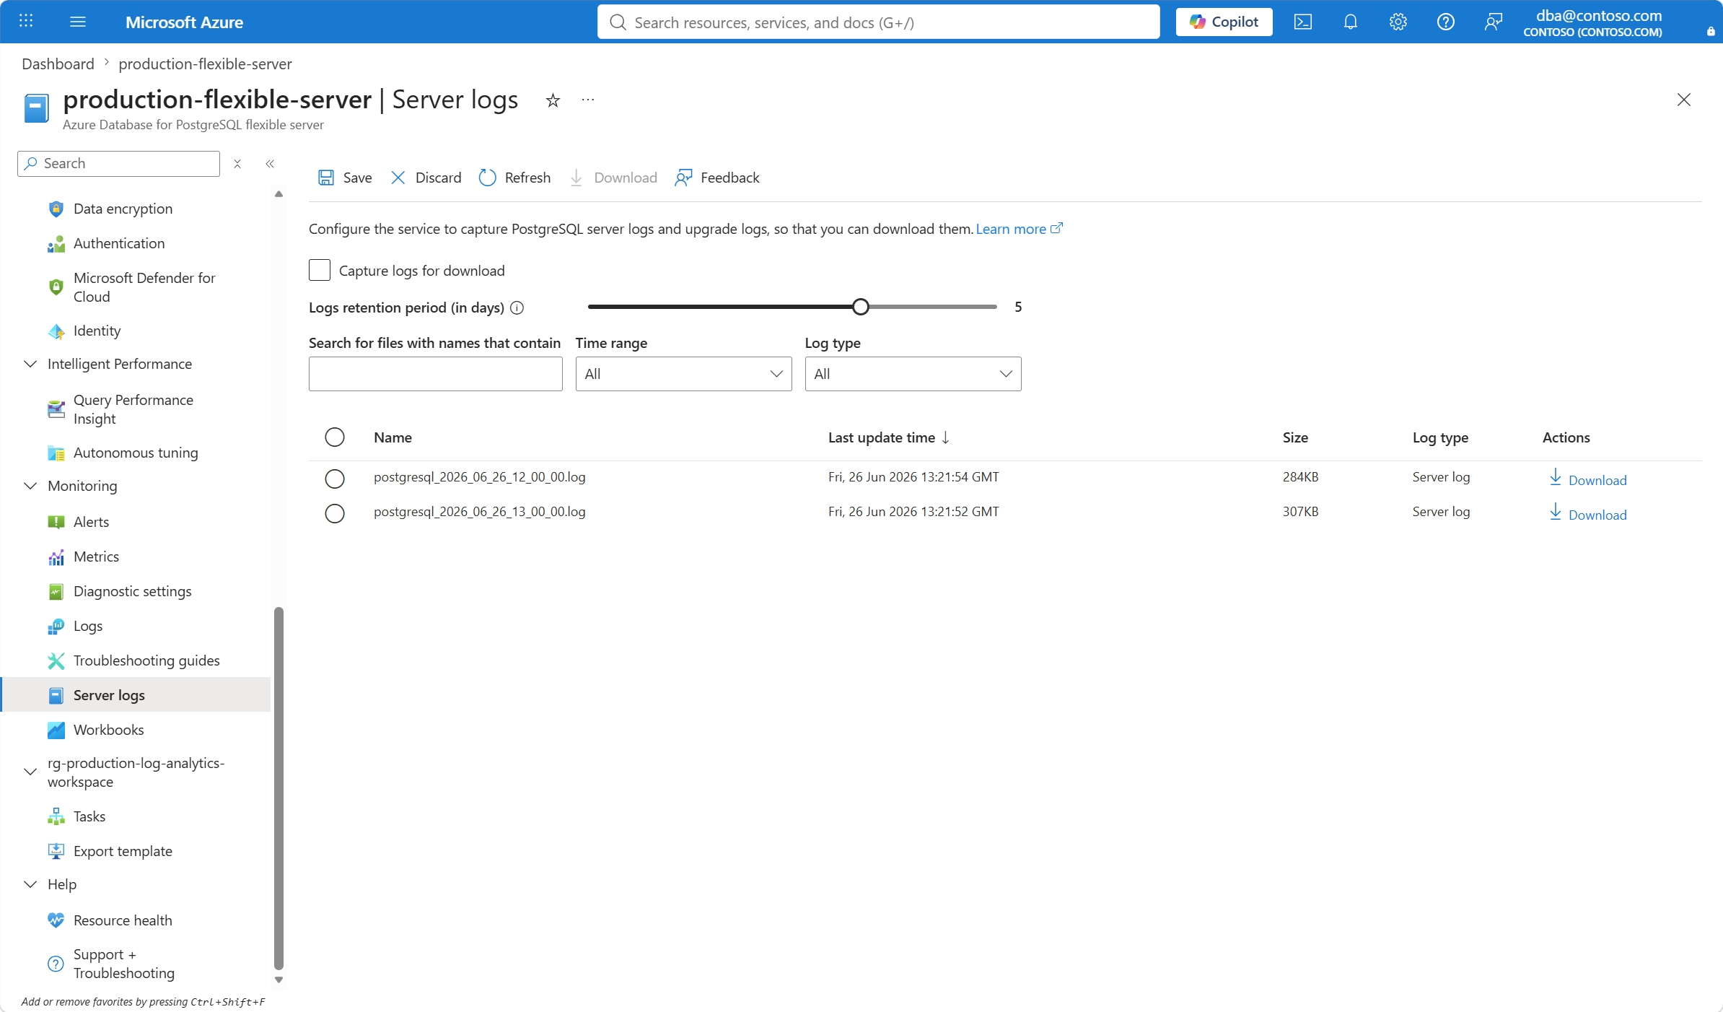Viewport: 1723px width, 1012px height.
Task: Click sidebar scroll down arrow
Action: (279, 980)
